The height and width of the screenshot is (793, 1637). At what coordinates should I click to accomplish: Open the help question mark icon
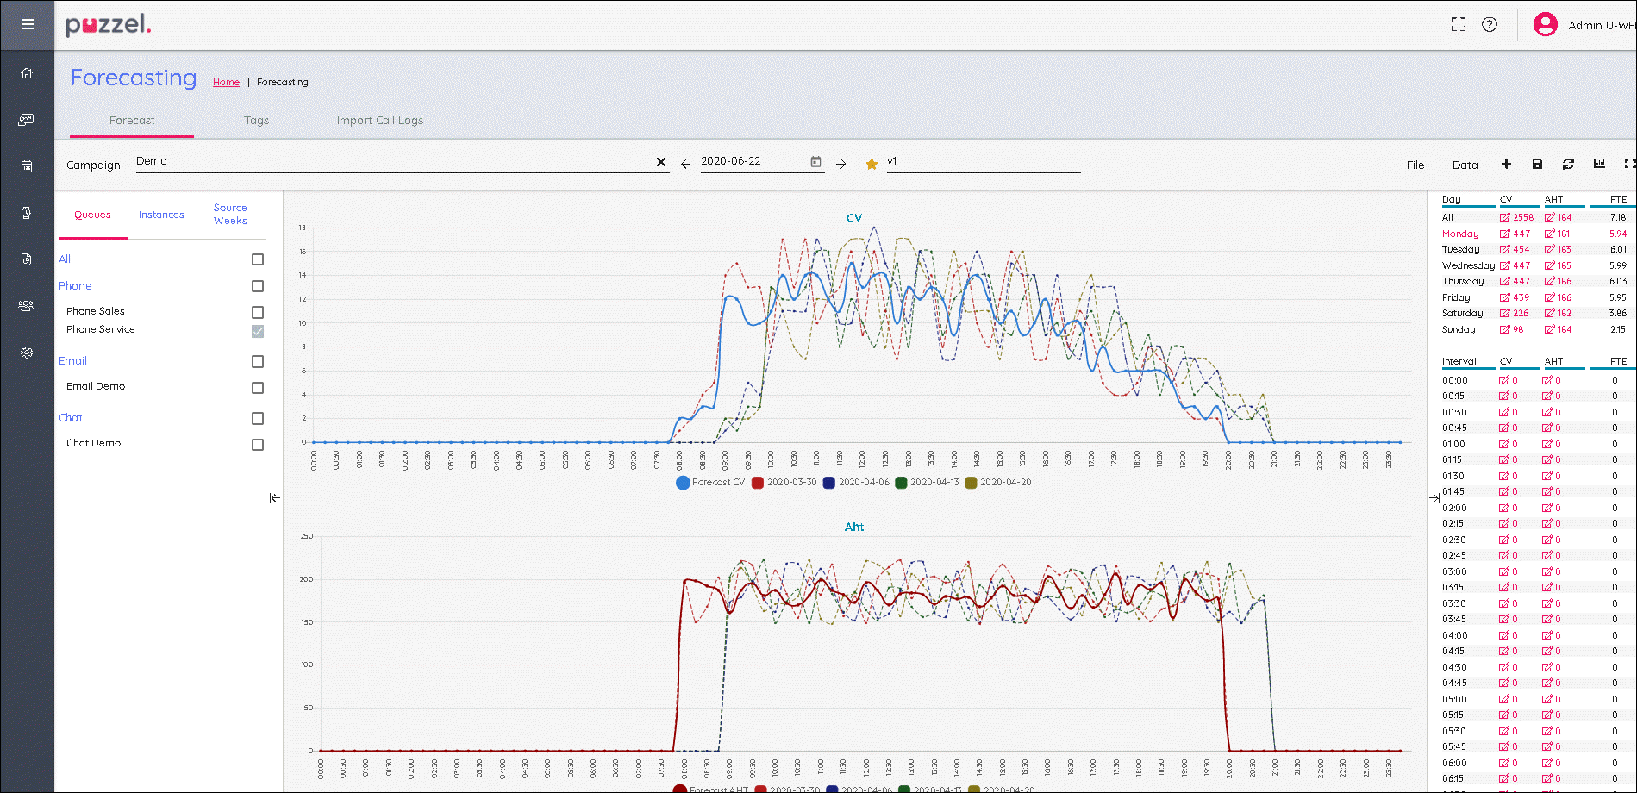click(x=1490, y=24)
